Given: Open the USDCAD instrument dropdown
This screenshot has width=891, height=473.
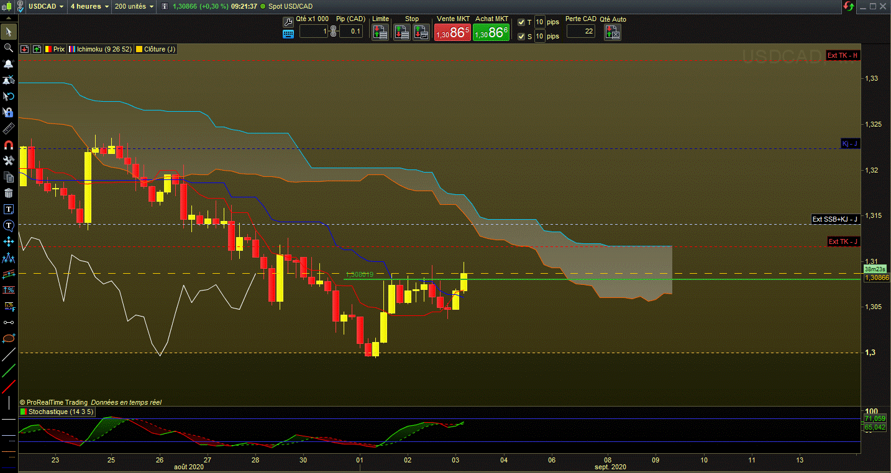Looking at the screenshot, I should (47, 6).
